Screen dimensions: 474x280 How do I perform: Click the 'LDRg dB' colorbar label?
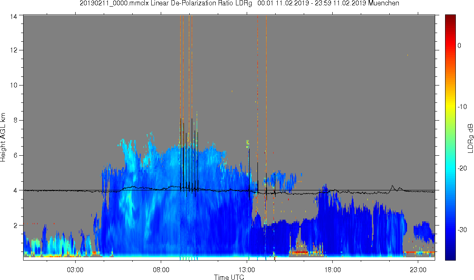pyautogui.click(x=470, y=138)
